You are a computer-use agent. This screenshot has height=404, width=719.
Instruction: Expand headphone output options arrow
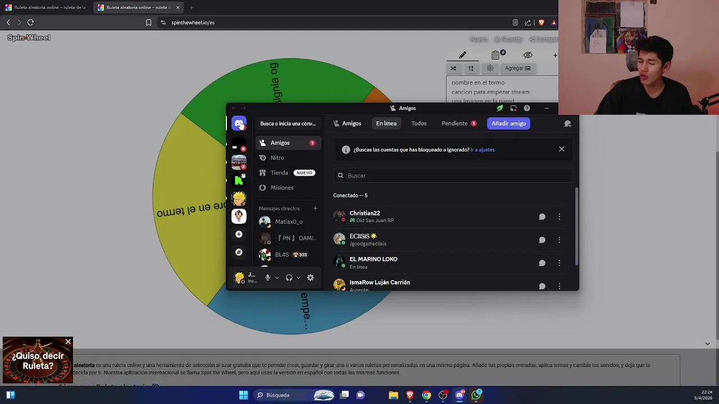(298, 278)
